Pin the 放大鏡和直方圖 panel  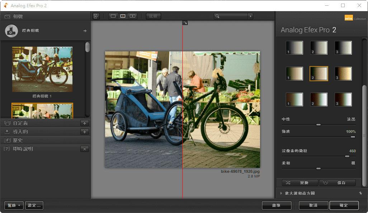360,193
